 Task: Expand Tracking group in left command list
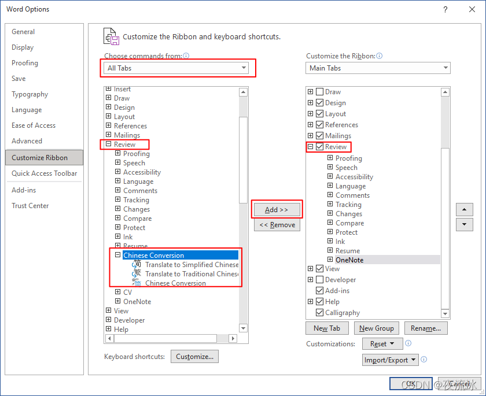click(x=118, y=199)
